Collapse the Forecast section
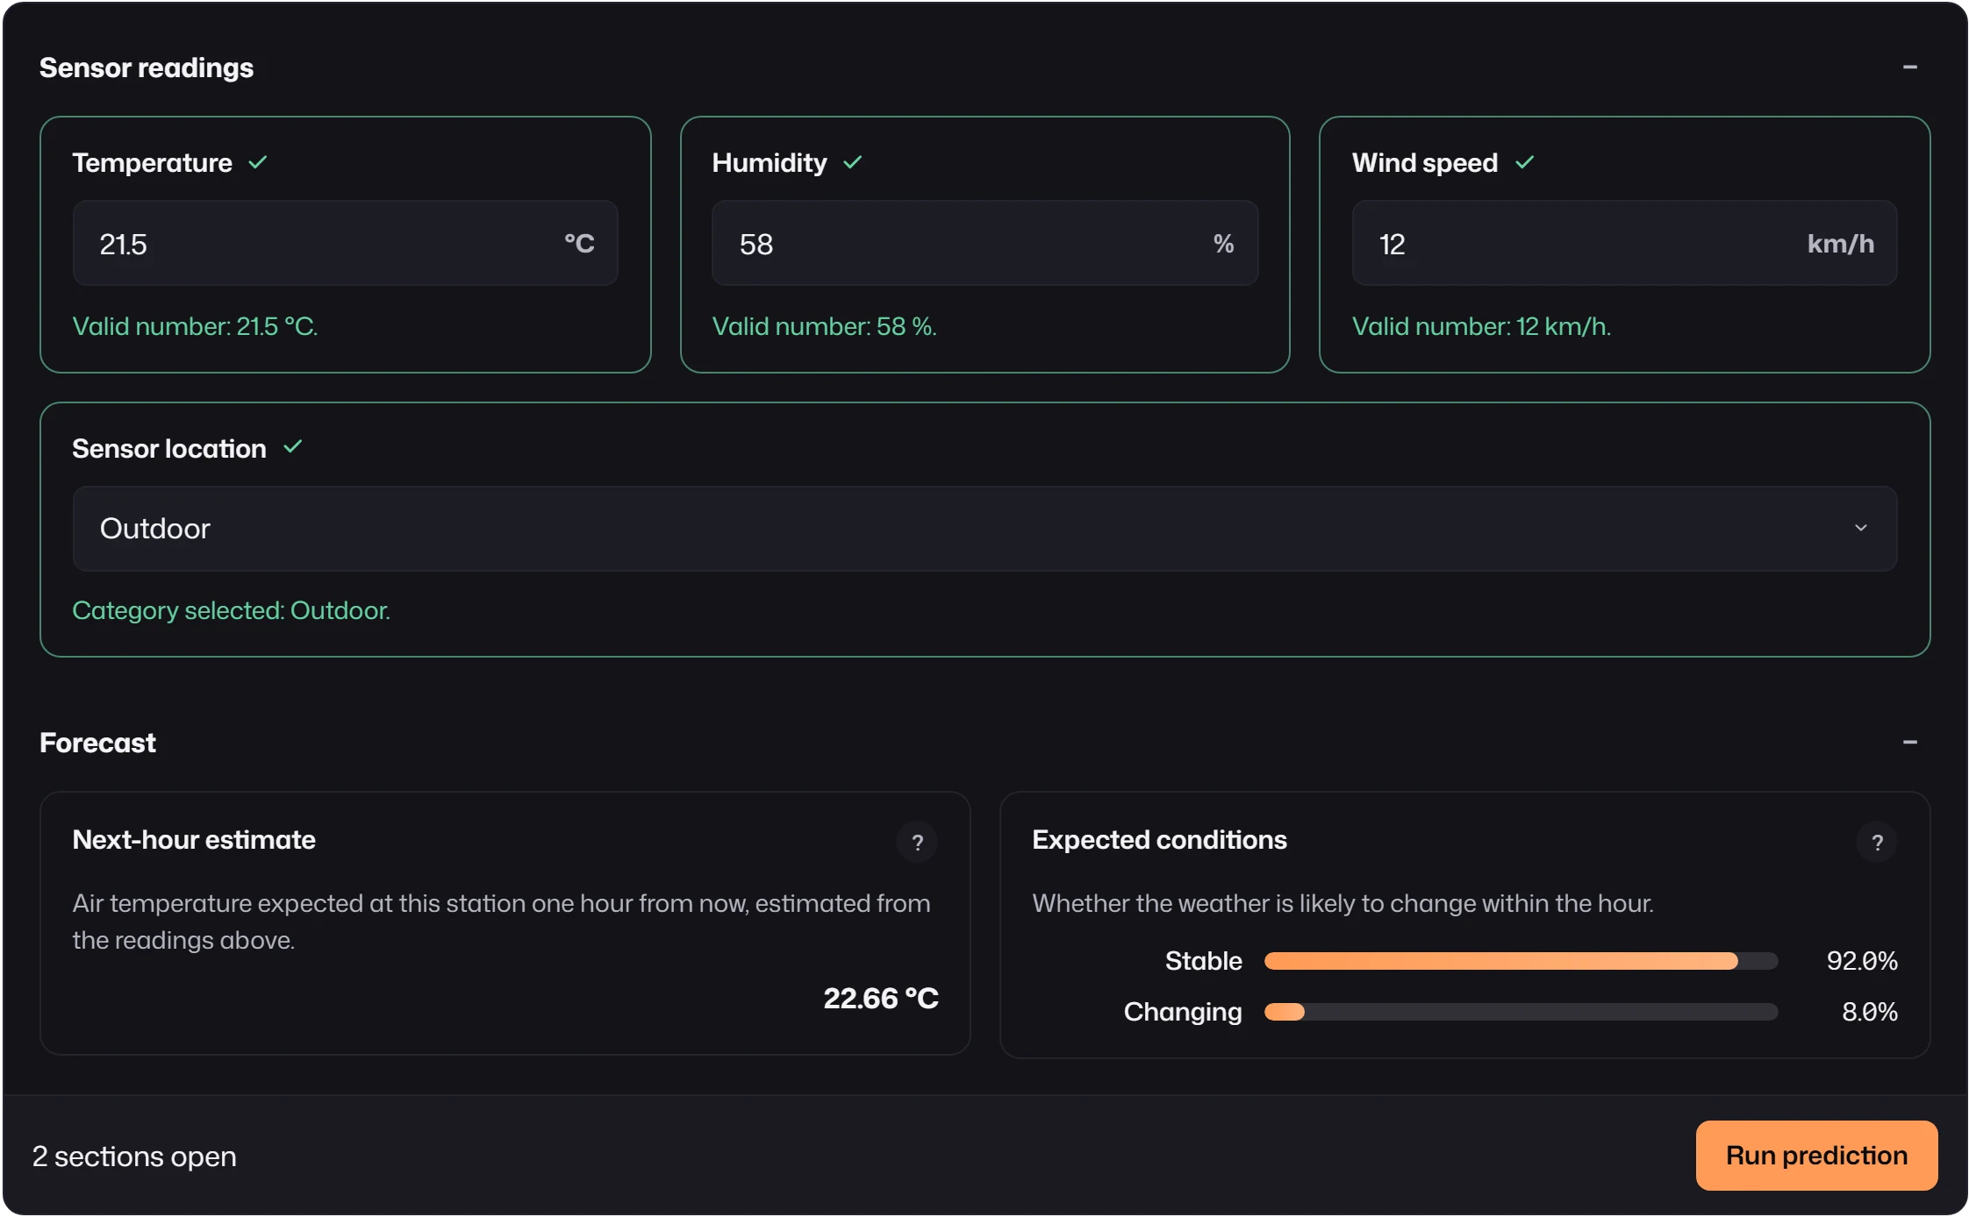 pos(1909,743)
